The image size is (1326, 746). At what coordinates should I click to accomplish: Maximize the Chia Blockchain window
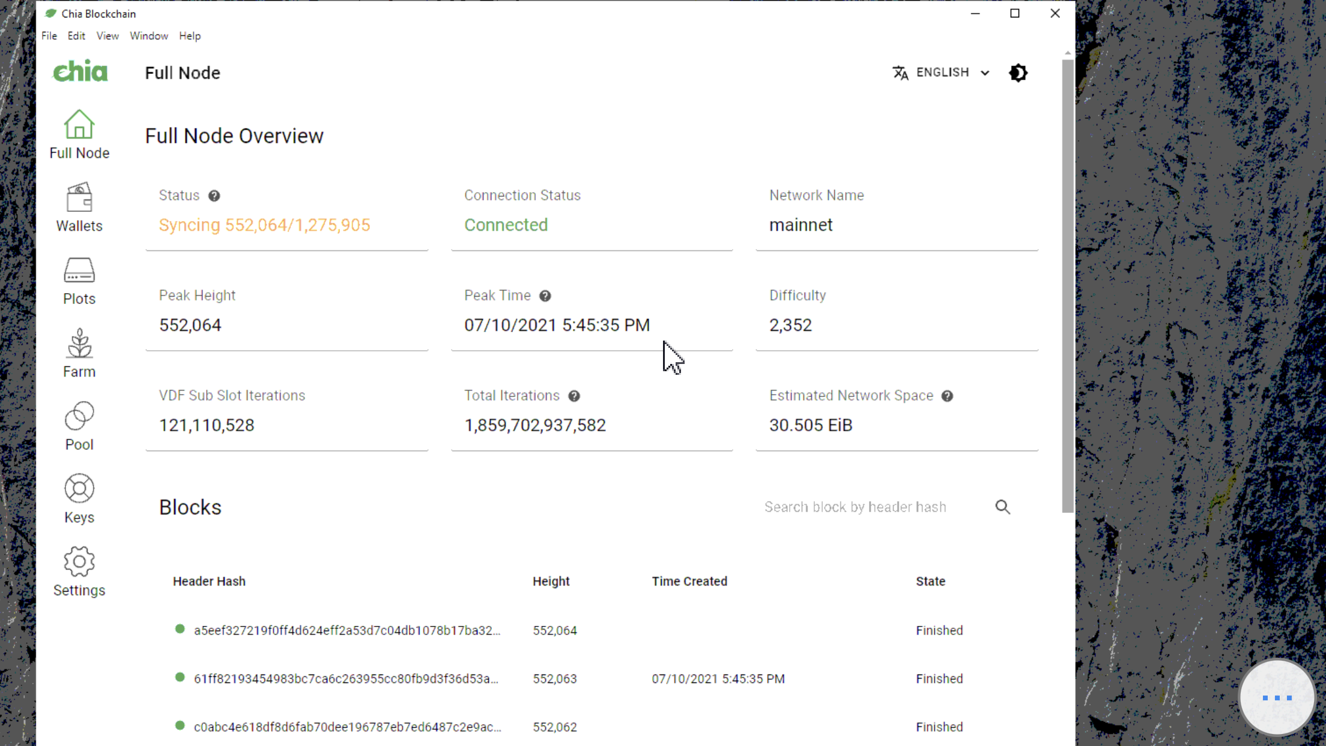point(1015,13)
